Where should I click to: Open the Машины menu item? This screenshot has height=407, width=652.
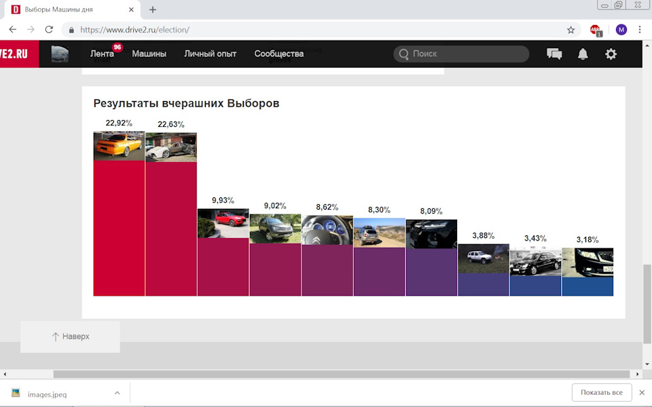(149, 54)
